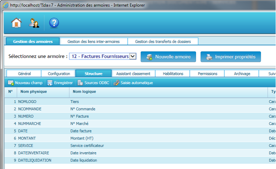The width and height of the screenshot is (276, 169).
Task: Click the blue help question mark icon
Action: click(x=54, y=23)
